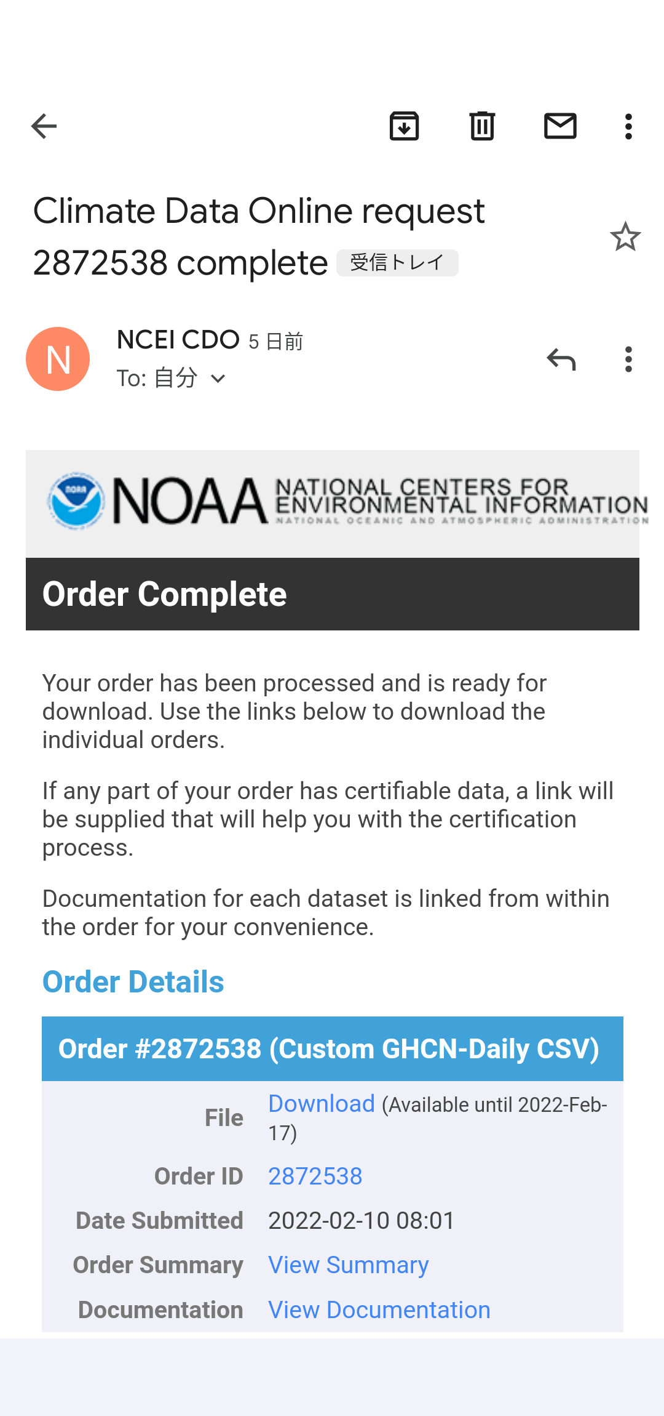The image size is (664, 1416).
Task: Tap the NCEI CDO sender avatar
Action: point(58,359)
